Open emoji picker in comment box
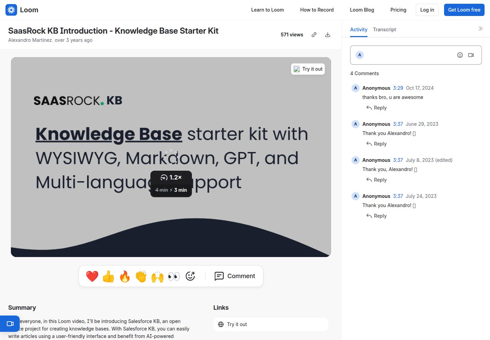Screen dimensions: 490x340 coord(460,55)
